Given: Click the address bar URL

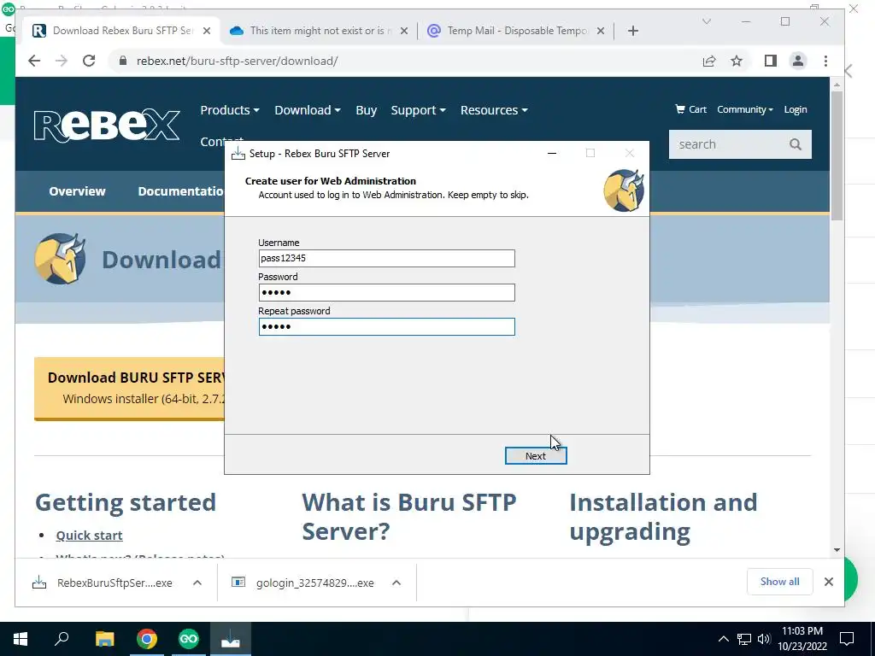Looking at the screenshot, I should [x=238, y=61].
